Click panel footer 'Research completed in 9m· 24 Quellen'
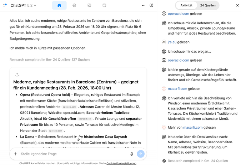This screenshot has height=165, width=241. click(x=198, y=161)
